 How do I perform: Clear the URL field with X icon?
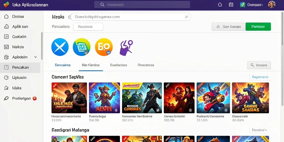(x=187, y=17)
